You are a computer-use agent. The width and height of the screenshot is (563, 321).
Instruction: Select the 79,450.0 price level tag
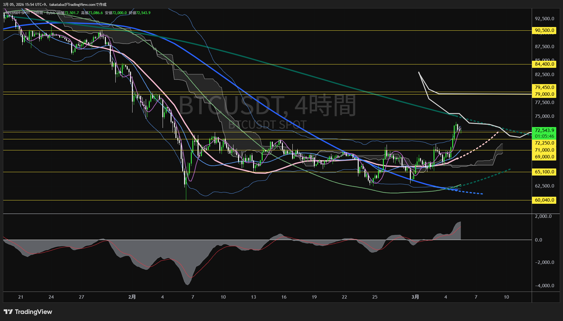pos(544,87)
